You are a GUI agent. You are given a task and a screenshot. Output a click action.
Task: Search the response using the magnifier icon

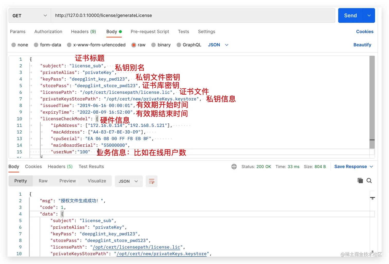369,181
